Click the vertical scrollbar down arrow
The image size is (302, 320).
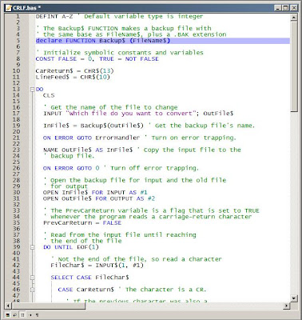pyautogui.click(x=294, y=298)
